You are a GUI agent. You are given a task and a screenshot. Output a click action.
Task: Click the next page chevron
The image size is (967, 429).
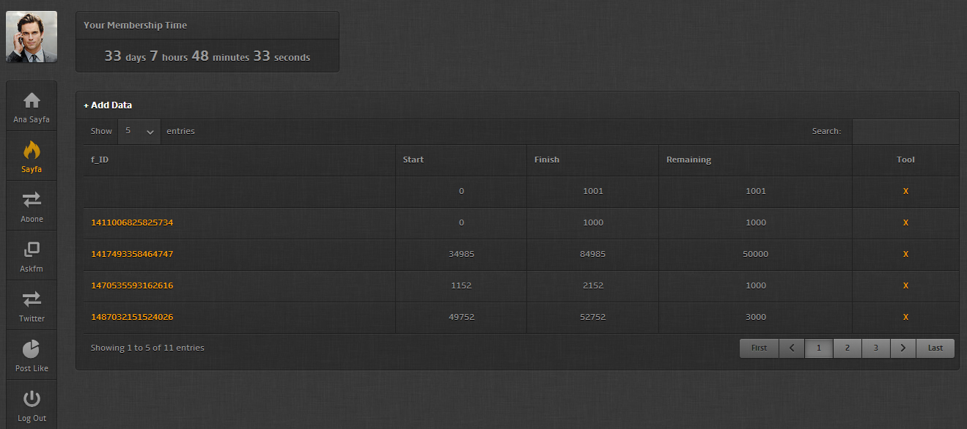tap(903, 348)
